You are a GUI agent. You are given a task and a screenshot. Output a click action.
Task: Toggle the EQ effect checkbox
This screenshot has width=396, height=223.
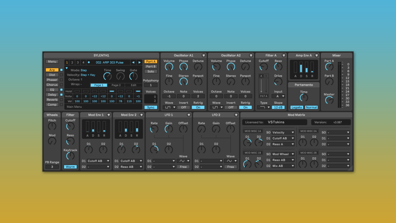(61, 90)
